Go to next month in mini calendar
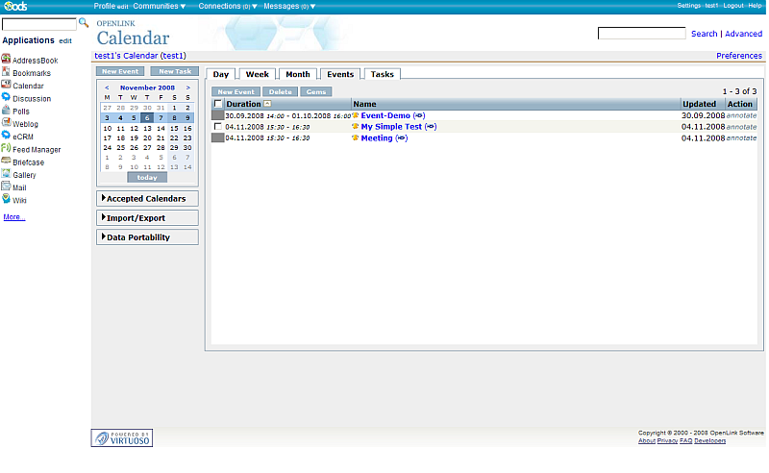Viewport: 769px width, 473px height. 186,87
